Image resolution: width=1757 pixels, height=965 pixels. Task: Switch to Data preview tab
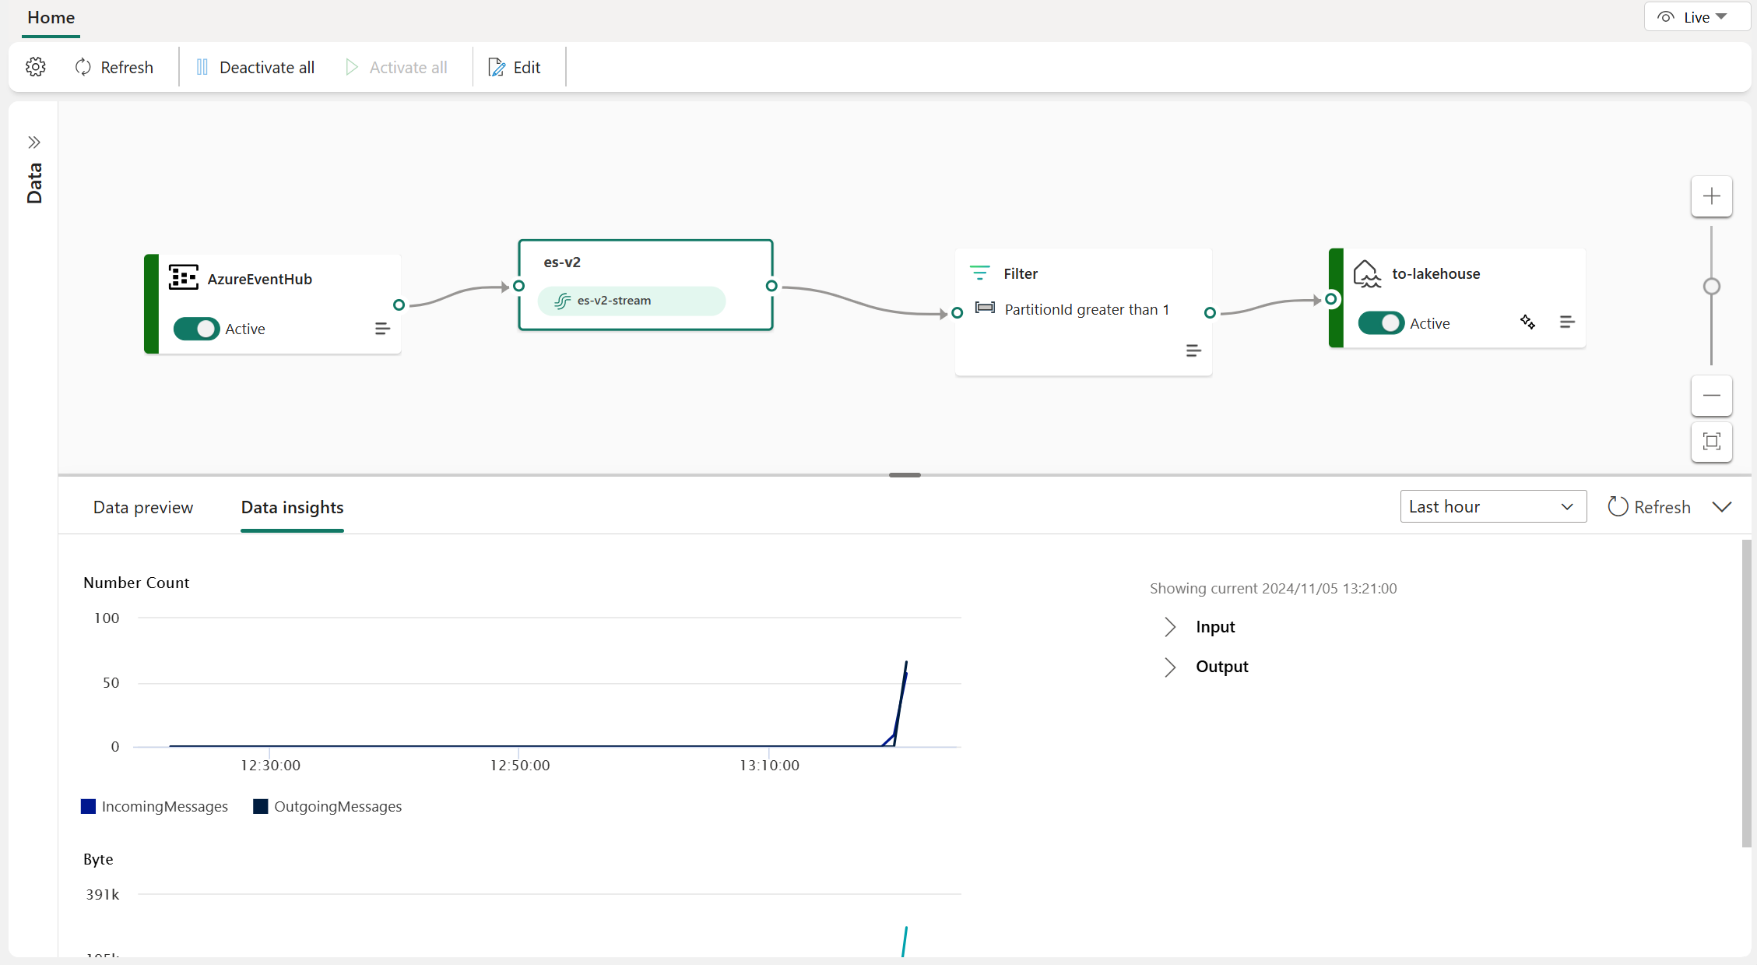pyautogui.click(x=142, y=506)
